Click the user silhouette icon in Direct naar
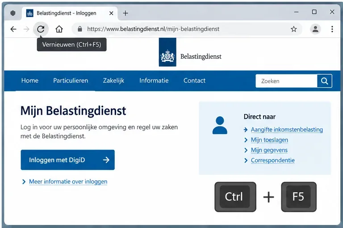This screenshot has width=343, height=228. click(220, 125)
